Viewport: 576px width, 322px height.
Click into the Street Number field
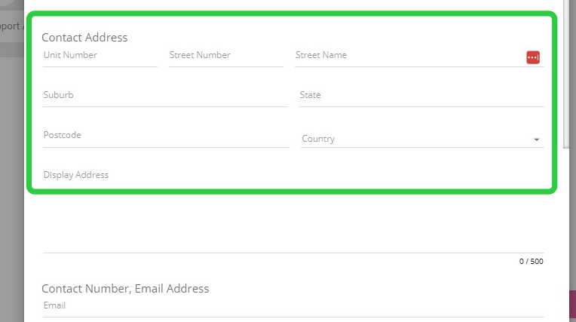225,56
